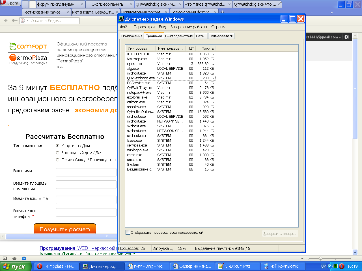362x271 pixels.
Task: Click the Opera menu button
Action: click(10, 3)
